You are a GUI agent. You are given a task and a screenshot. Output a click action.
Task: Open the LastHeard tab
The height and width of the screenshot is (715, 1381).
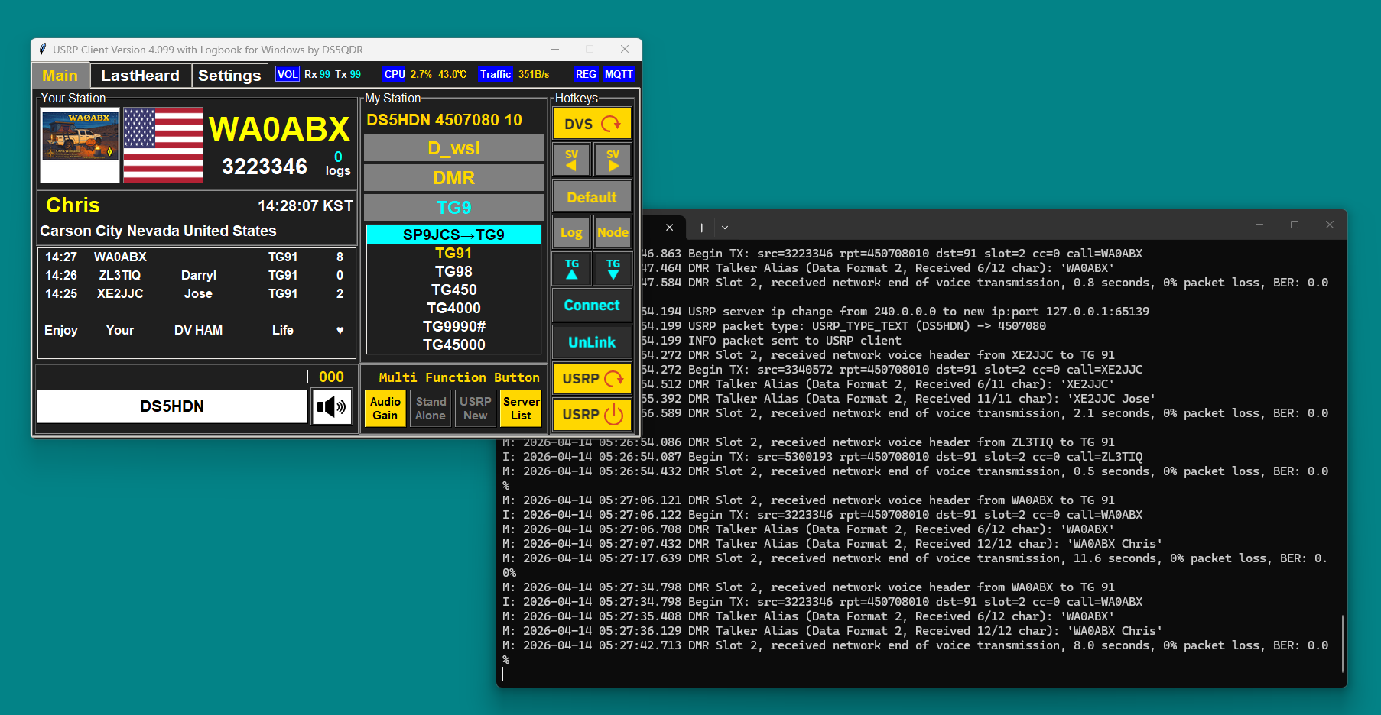click(141, 76)
